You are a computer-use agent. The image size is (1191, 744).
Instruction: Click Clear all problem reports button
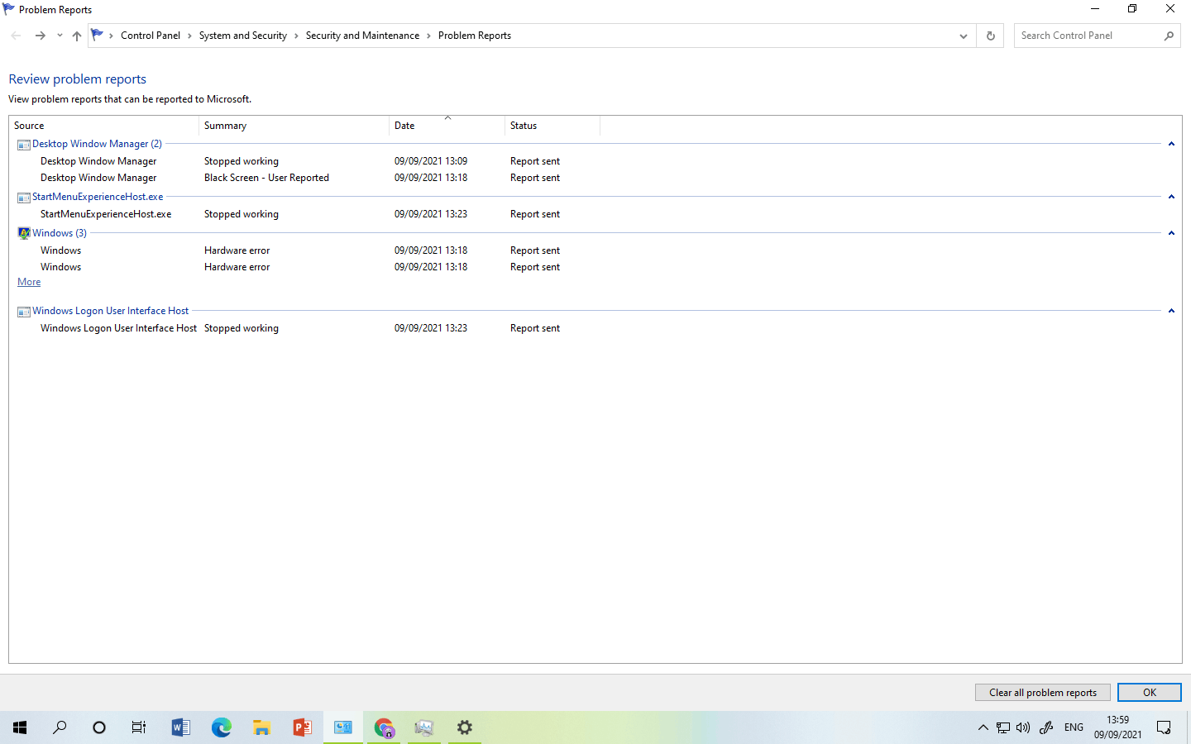coord(1043,693)
